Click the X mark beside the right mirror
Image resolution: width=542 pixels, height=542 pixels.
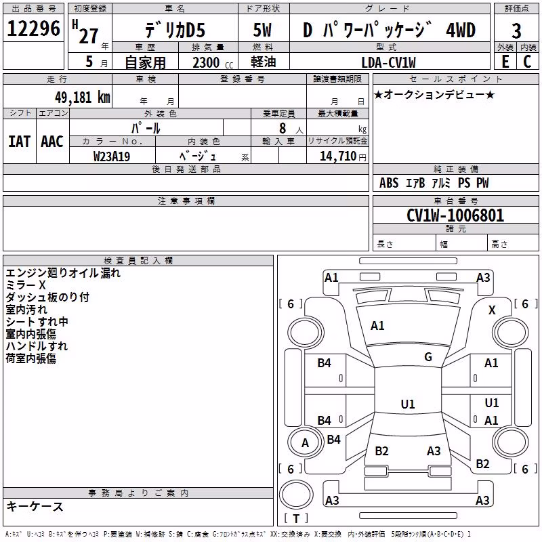pyautogui.click(x=492, y=310)
